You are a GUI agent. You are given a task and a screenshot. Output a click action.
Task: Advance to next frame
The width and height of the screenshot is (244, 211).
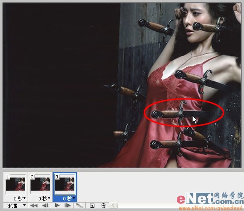tap(68, 205)
